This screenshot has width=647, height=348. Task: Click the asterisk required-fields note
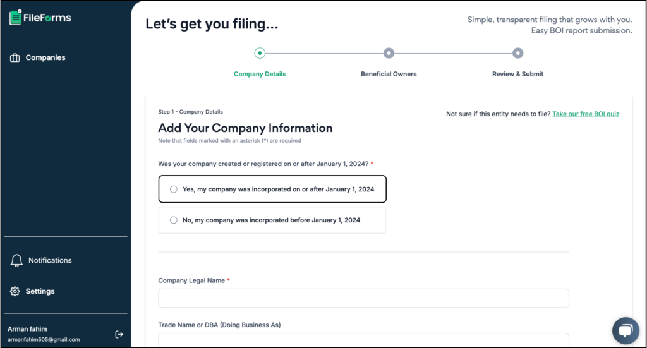(x=229, y=141)
